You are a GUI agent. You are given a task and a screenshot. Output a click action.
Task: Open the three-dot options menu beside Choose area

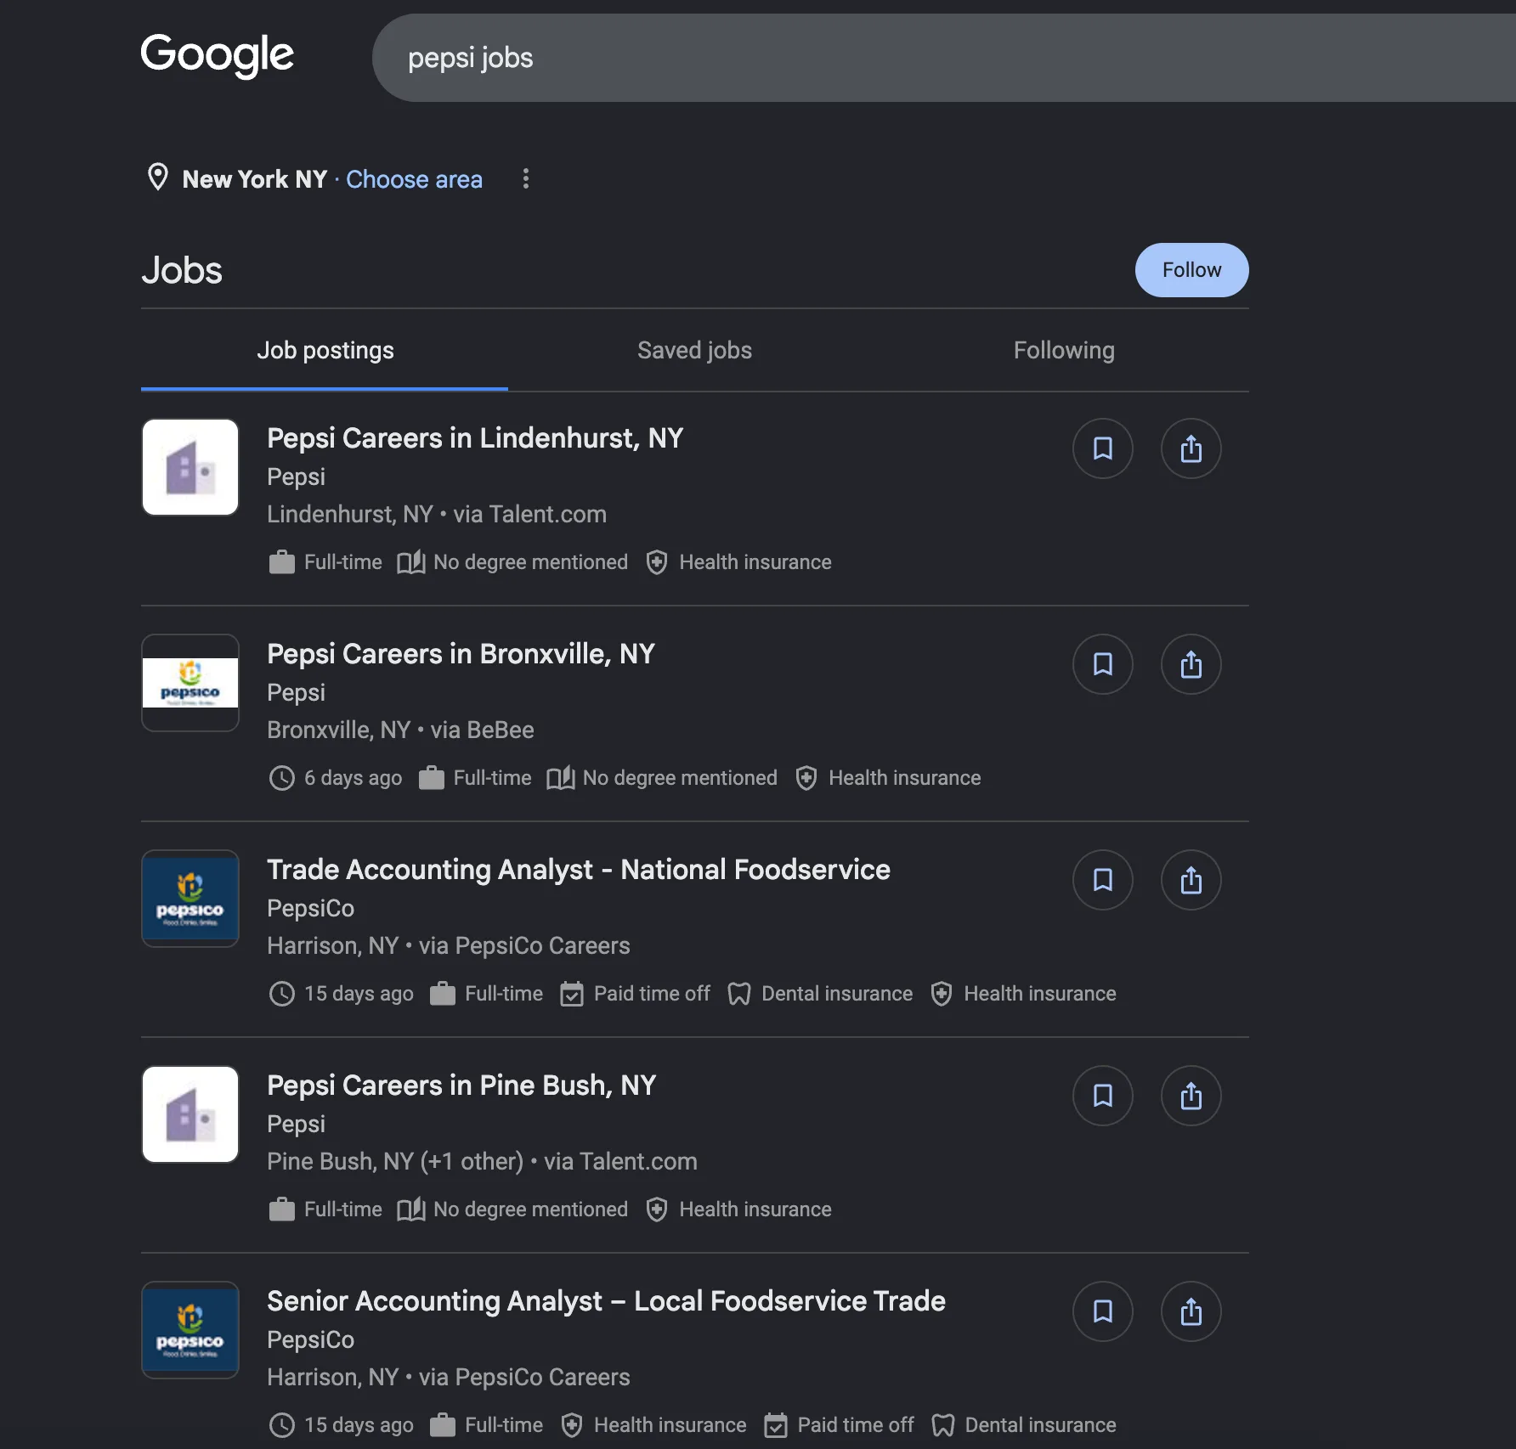[526, 178]
